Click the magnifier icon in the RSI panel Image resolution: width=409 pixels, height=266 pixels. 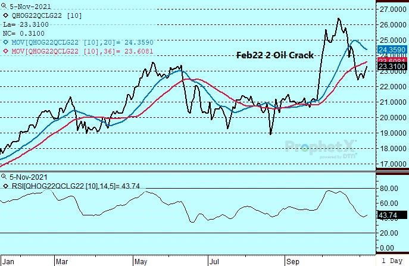[x=5, y=177]
